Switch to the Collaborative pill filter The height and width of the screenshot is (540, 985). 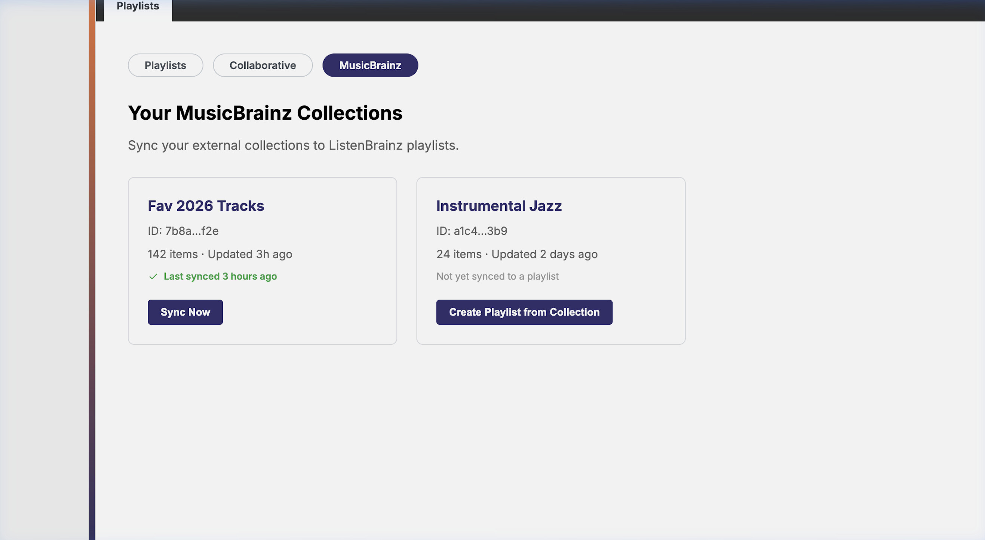(x=263, y=65)
